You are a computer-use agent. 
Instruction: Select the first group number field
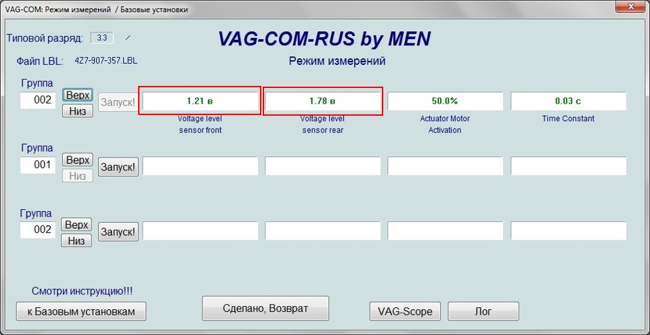tap(38, 100)
